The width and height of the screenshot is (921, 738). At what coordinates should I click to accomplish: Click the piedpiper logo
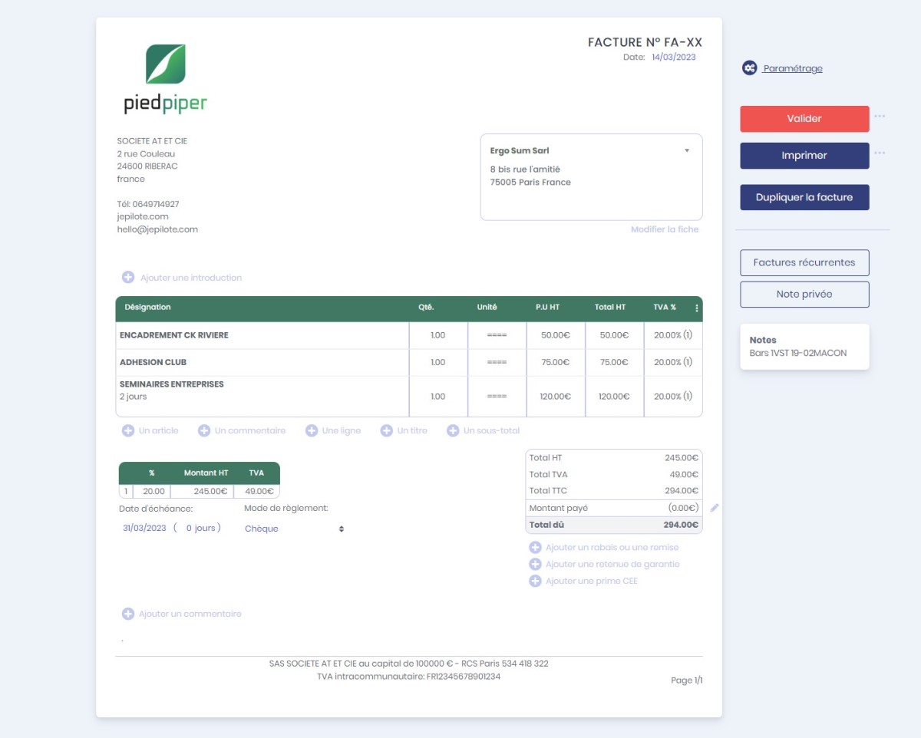(166, 79)
